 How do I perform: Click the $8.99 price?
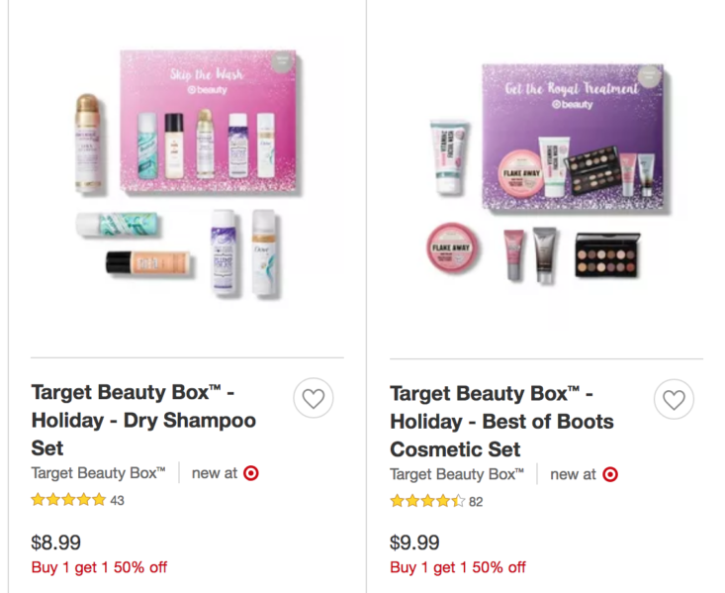[56, 543]
